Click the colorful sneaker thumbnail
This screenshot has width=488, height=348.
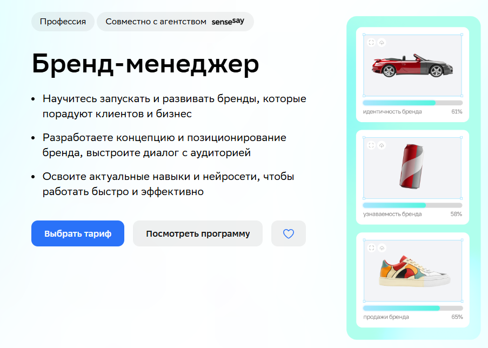(415, 271)
